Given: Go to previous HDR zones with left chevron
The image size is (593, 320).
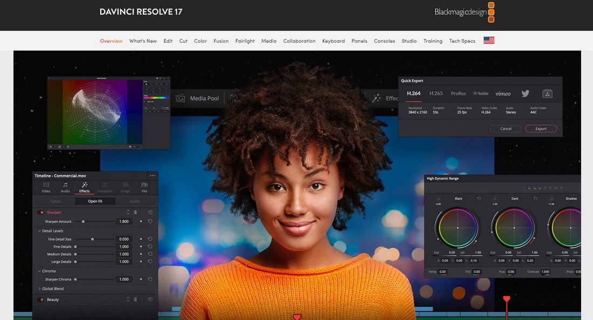Looking at the screenshot, I should tap(524, 188).
